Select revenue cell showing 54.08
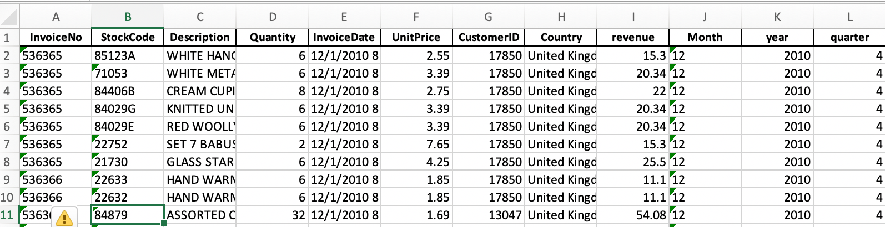The height and width of the screenshot is (227, 885). pos(633,215)
